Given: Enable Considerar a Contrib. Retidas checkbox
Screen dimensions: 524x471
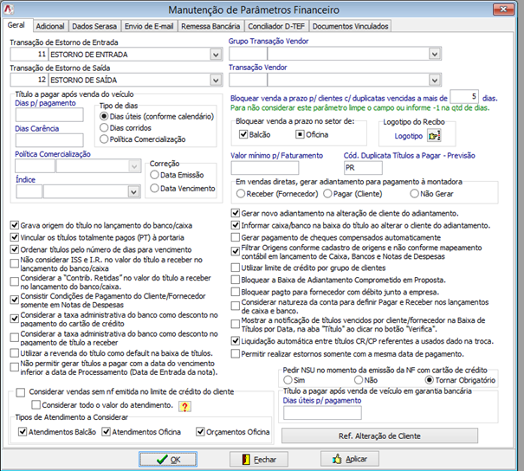Looking at the screenshot, I should (x=15, y=281).
